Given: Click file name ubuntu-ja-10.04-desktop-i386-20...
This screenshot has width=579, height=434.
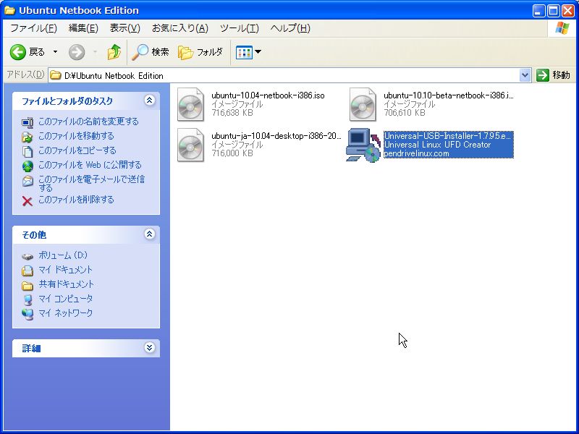Looking at the screenshot, I should (276, 136).
